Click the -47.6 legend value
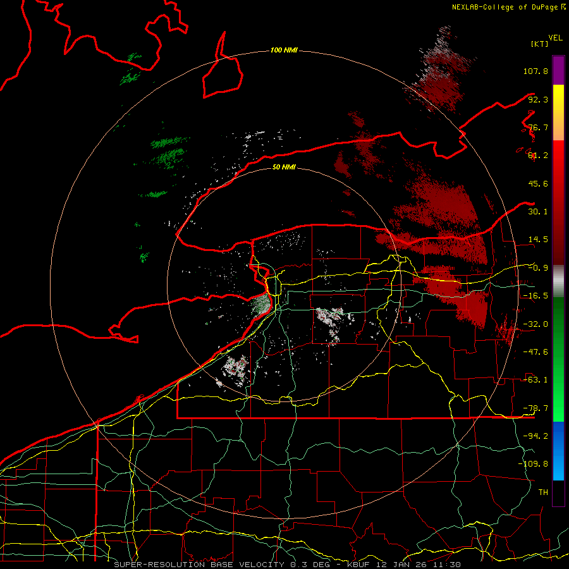 point(535,352)
